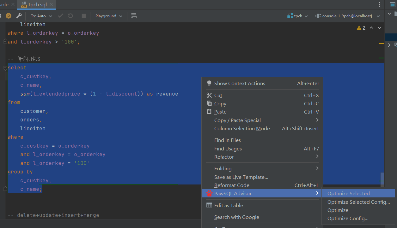The height and width of the screenshot is (228, 397).
Task: Click the rollback arrow icon
Action: [x=70, y=16]
